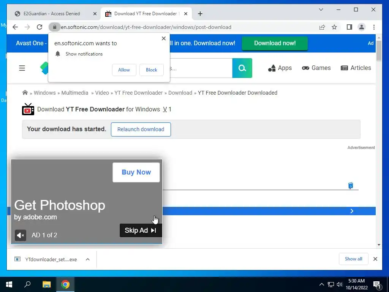Screen dimensions: 389x292
Task: Click Show all downloads
Action: point(354,259)
